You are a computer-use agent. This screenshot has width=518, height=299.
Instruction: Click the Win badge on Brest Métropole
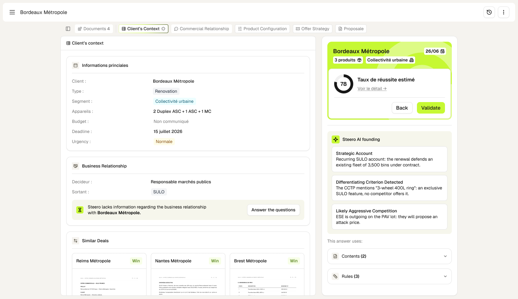coord(294,261)
